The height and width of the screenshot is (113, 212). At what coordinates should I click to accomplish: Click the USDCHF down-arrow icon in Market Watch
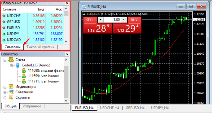pos(4,16)
